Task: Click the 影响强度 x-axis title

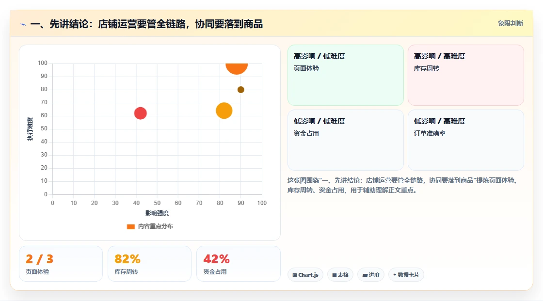Action: coord(157,213)
